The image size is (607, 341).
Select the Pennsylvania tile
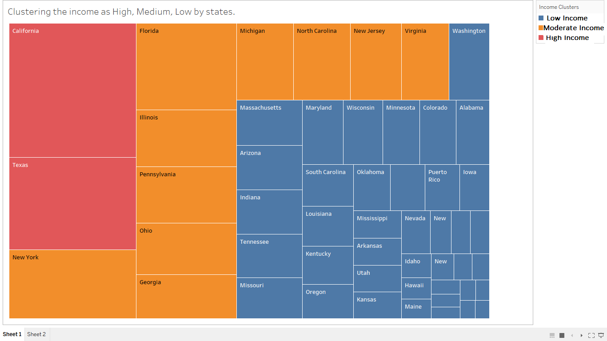point(186,195)
